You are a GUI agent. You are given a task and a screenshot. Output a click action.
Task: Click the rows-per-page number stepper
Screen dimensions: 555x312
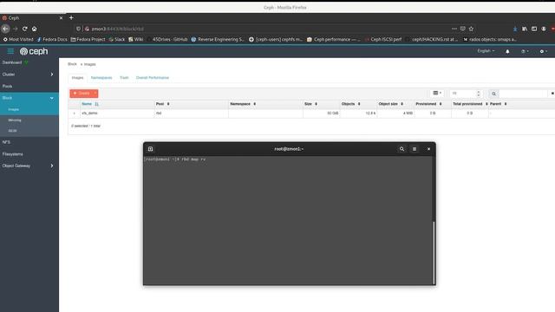[478, 94]
